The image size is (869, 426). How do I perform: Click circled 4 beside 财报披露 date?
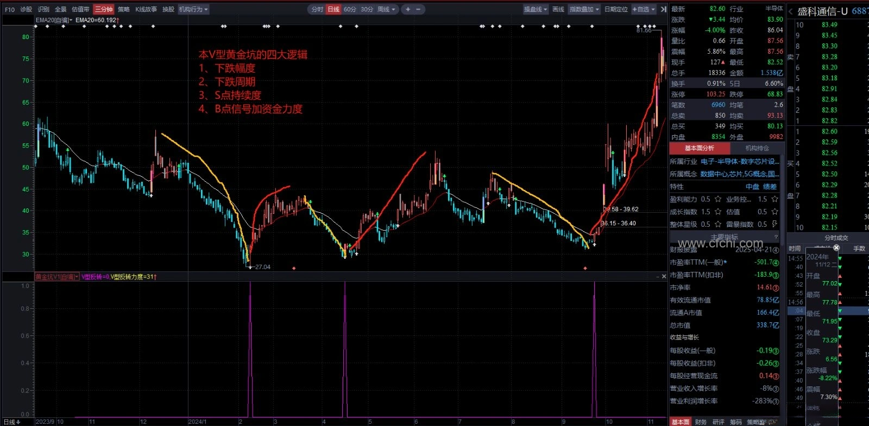776,250
